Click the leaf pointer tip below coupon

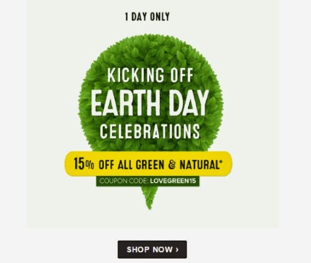point(149,198)
